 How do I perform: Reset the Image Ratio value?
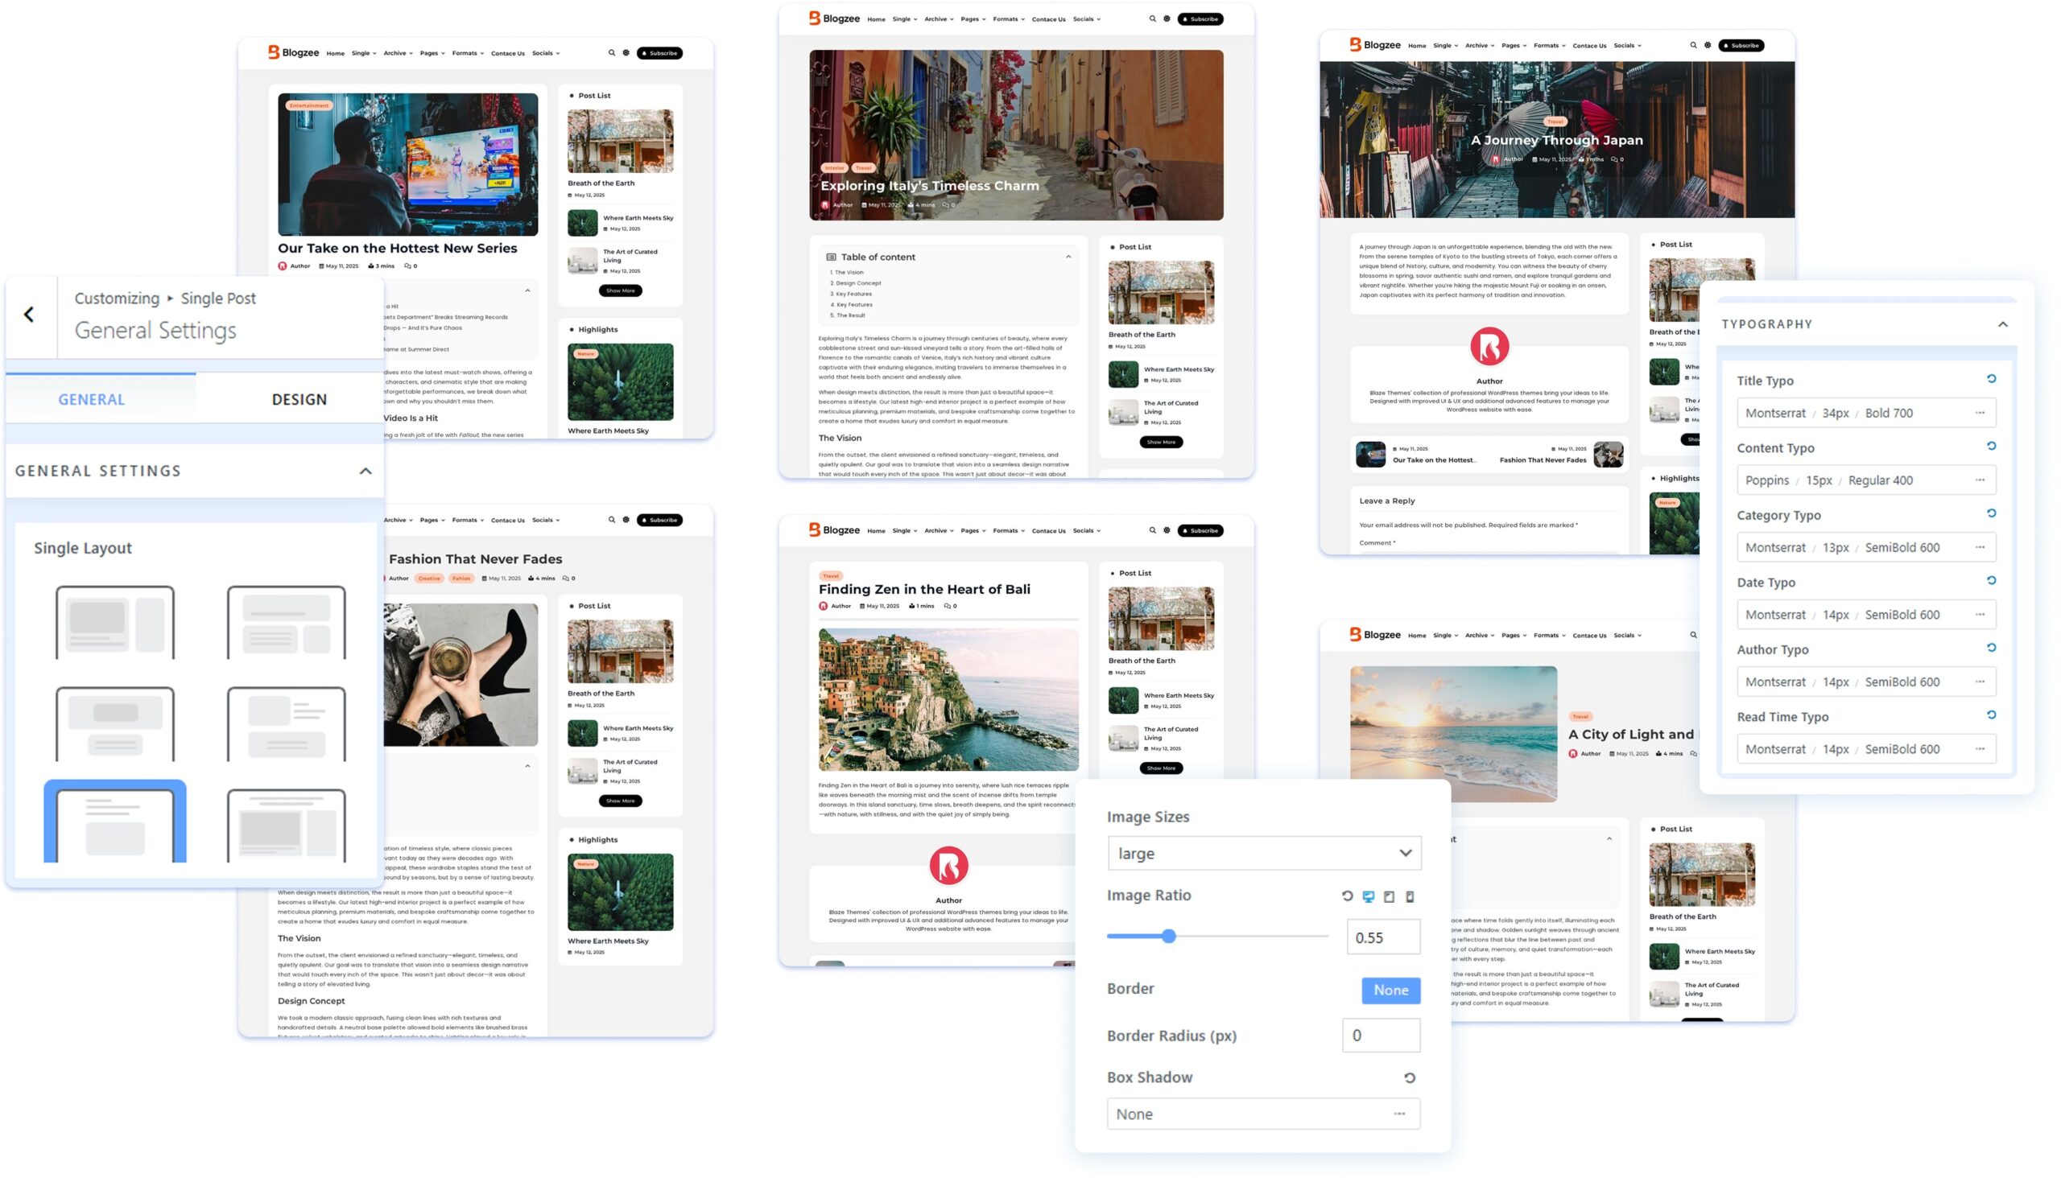pos(1347,896)
